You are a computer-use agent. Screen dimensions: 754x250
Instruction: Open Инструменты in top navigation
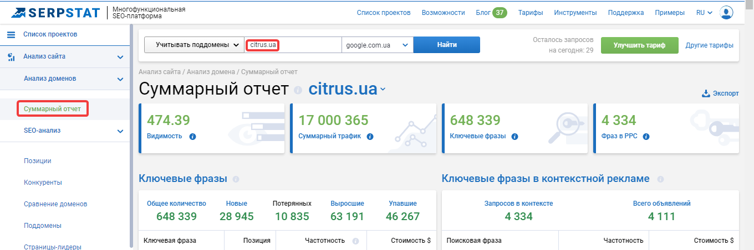575,13
